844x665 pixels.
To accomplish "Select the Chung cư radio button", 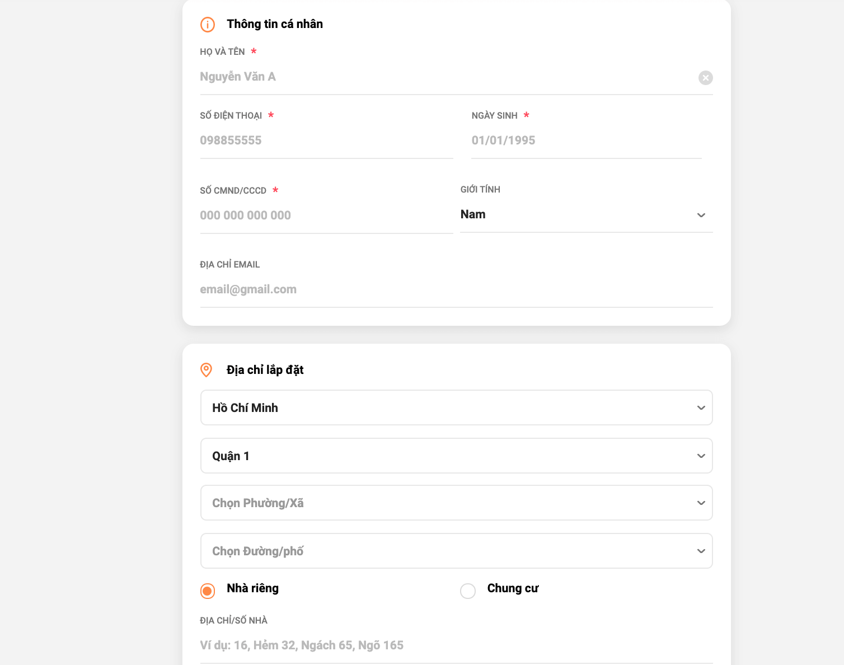I will [468, 591].
